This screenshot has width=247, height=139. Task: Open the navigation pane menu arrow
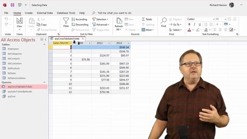42,39
